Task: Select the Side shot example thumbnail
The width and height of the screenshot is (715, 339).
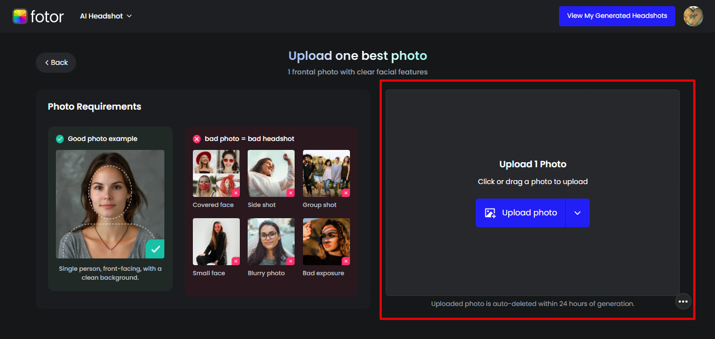Action: point(271,173)
